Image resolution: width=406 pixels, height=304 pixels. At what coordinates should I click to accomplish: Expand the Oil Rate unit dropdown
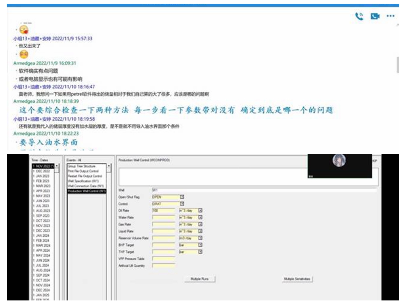point(200,211)
